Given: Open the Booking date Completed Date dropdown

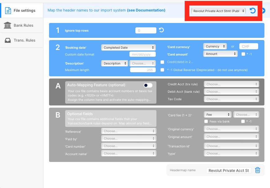Looking at the screenshot, I should click(x=128, y=47).
